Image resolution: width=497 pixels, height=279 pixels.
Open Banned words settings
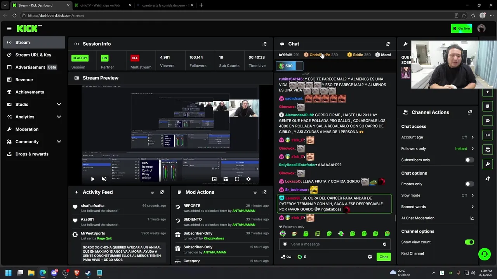click(x=437, y=207)
